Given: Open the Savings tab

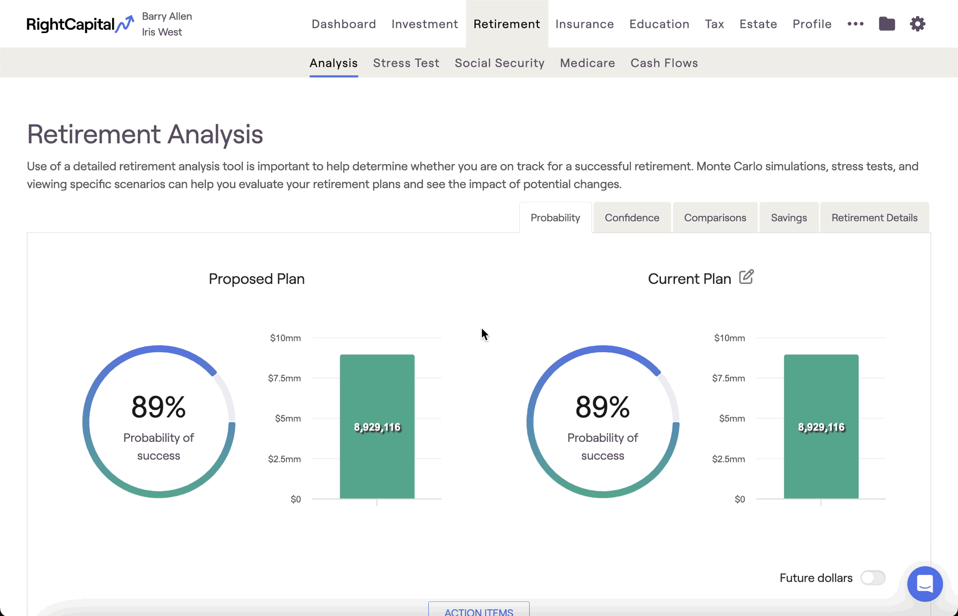Looking at the screenshot, I should 788,218.
